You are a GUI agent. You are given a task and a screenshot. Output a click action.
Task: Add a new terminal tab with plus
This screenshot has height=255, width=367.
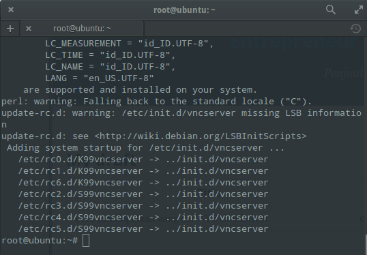pyautogui.click(x=10, y=29)
